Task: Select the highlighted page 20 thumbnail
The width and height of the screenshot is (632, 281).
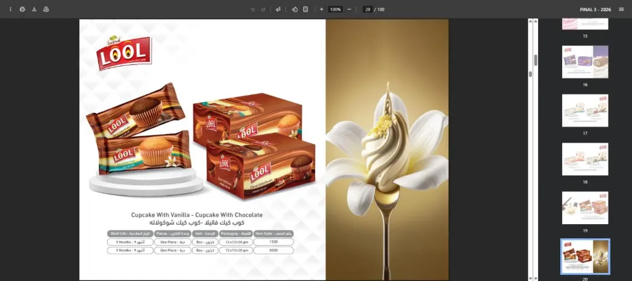Action: tap(585, 256)
